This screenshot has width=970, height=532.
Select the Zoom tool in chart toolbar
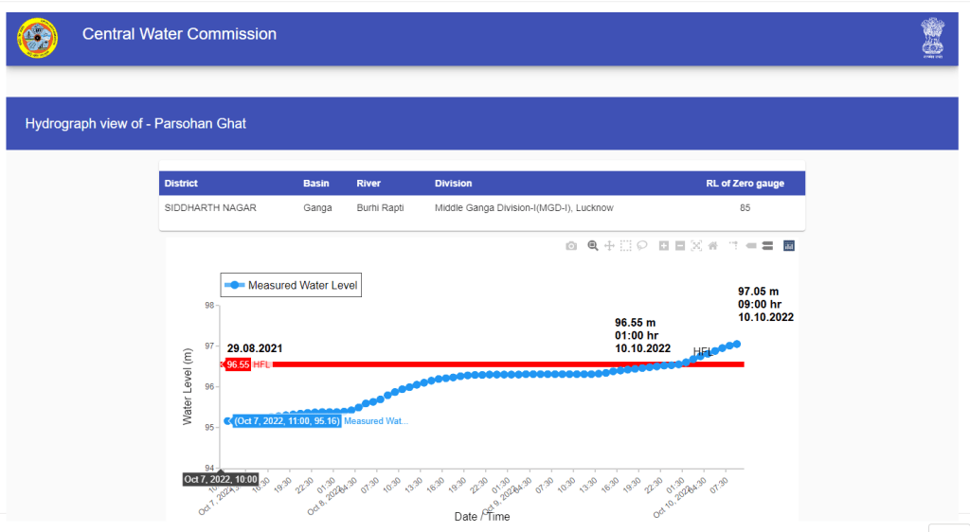(593, 246)
